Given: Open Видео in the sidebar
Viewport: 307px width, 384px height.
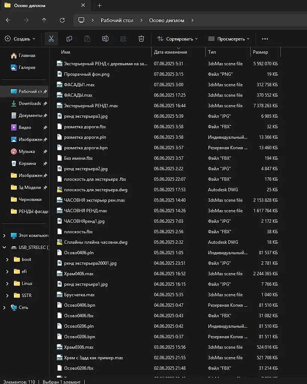Looking at the screenshot, I should 21,127.
